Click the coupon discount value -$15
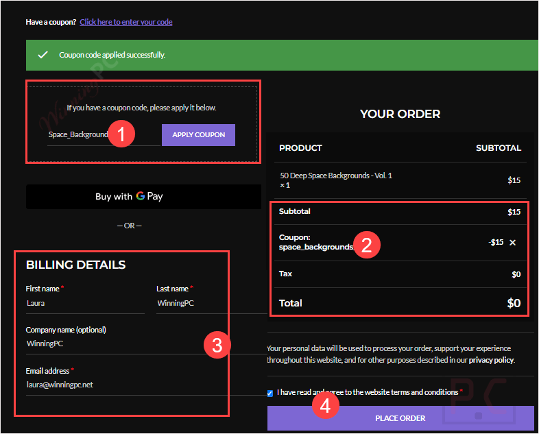The width and height of the screenshot is (539, 434). click(x=496, y=242)
